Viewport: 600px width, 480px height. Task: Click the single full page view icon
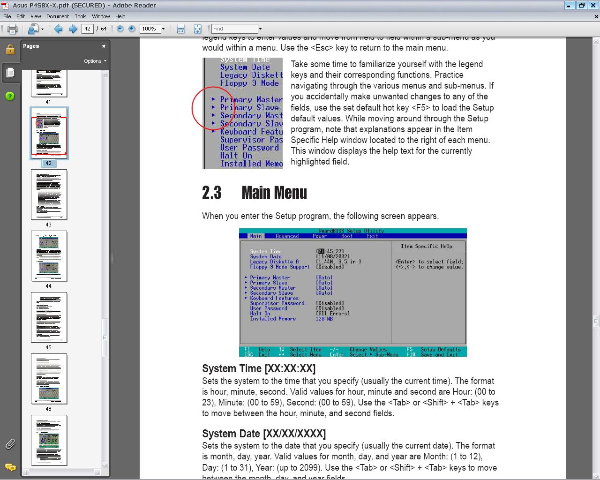(197, 29)
